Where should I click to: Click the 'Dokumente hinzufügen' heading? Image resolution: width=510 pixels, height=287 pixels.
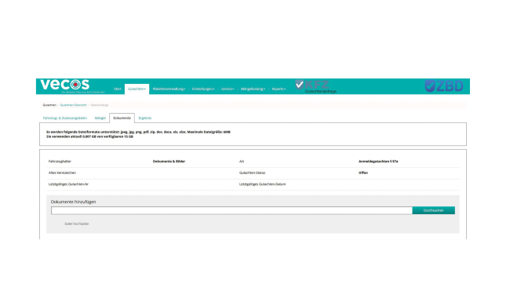point(73,202)
